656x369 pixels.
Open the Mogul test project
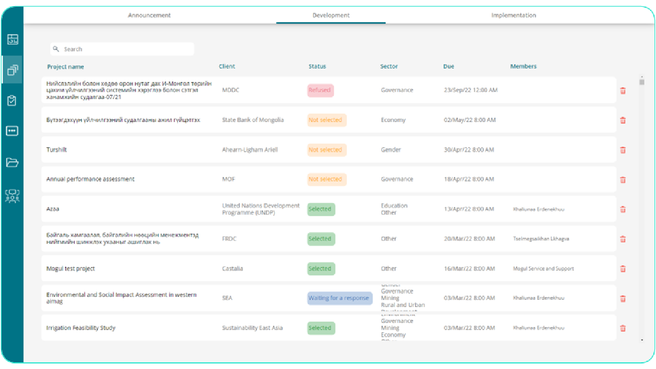point(70,269)
